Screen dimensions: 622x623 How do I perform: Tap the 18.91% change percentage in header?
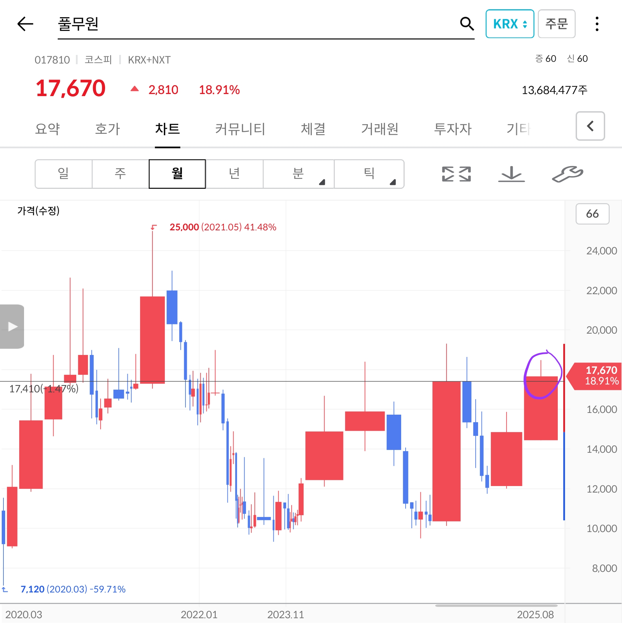(219, 90)
